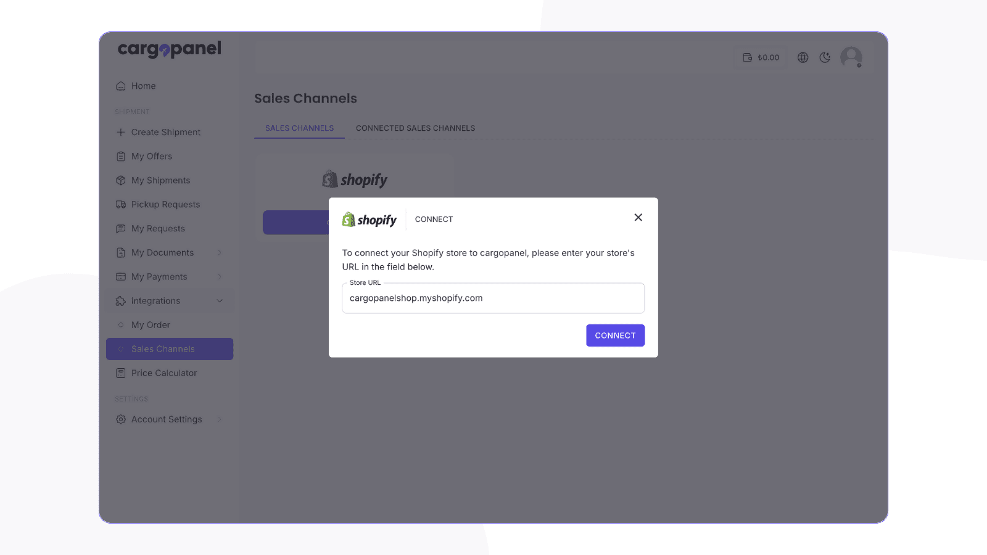987x555 pixels.
Task: Collapse the Integrations section chevron
Action: pos(220,300)
